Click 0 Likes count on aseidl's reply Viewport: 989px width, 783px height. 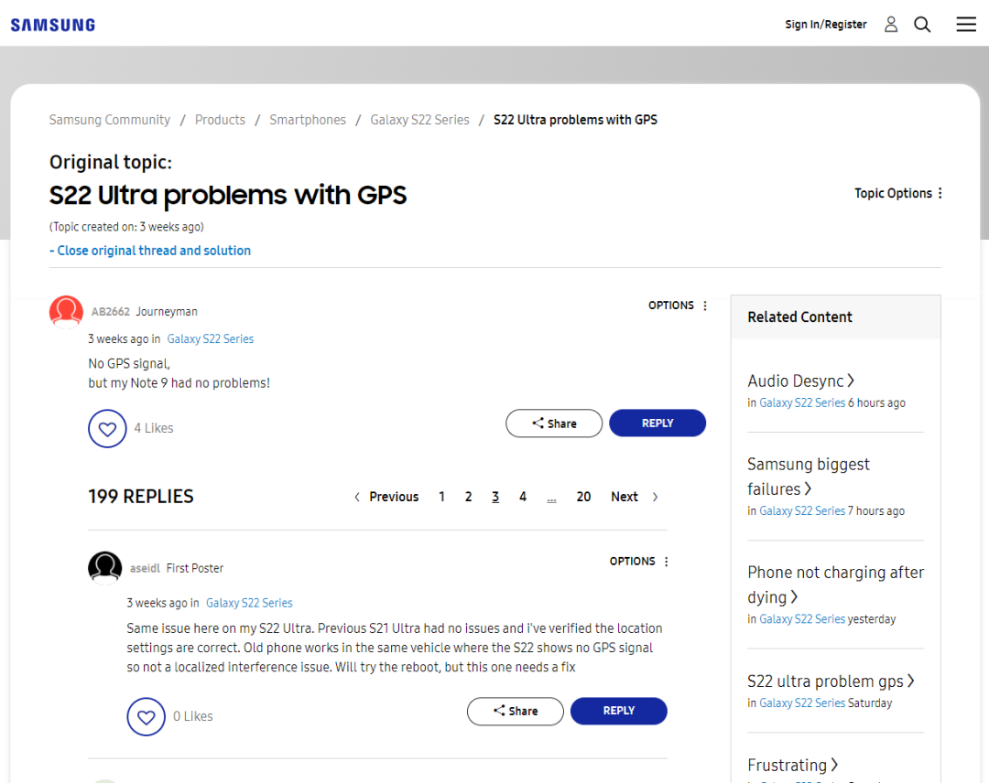coord(193,717)
